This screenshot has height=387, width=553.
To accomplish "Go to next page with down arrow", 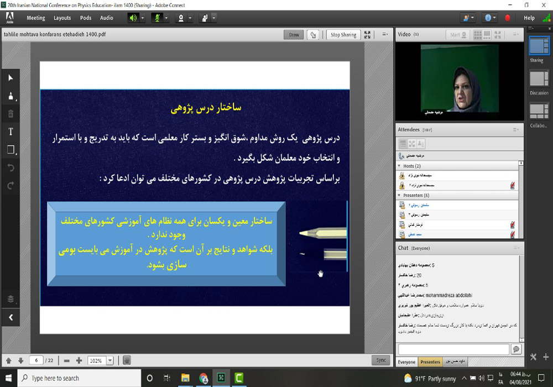I will coord(20,360).
